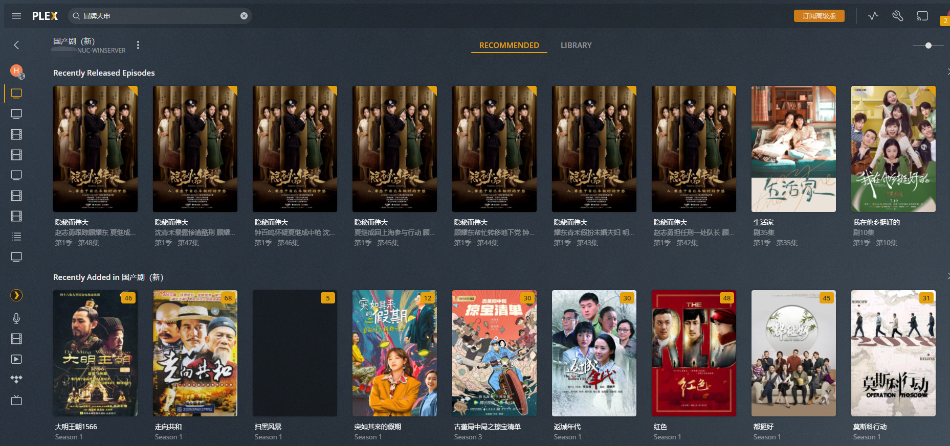
Task: Click the 剧10集 episode title
Action: (864, 232)
